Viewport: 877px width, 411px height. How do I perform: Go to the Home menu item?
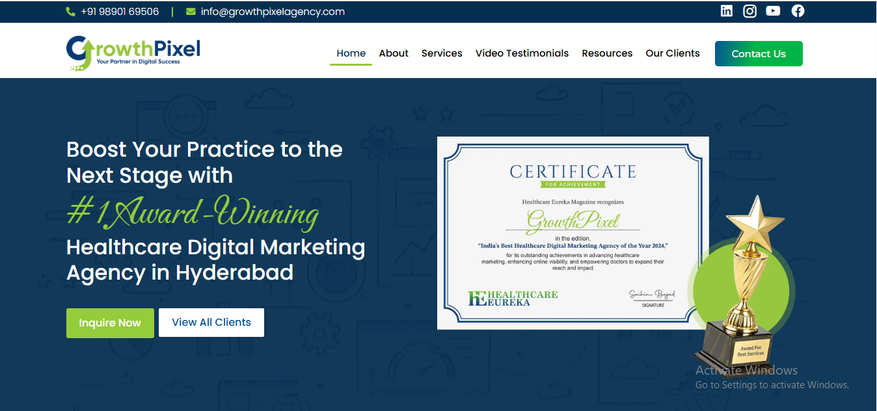pos(351,53)
